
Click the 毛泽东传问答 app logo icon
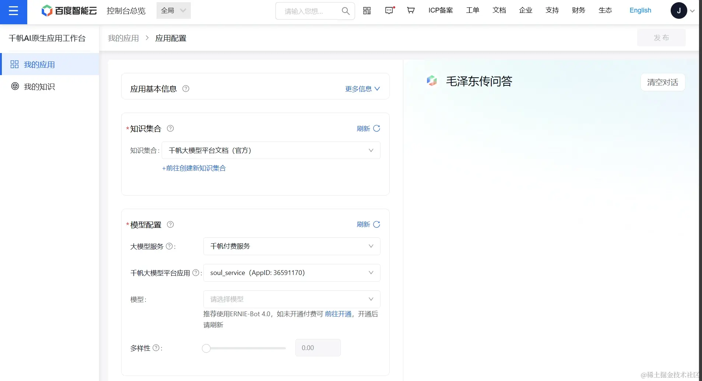point(432,81)
